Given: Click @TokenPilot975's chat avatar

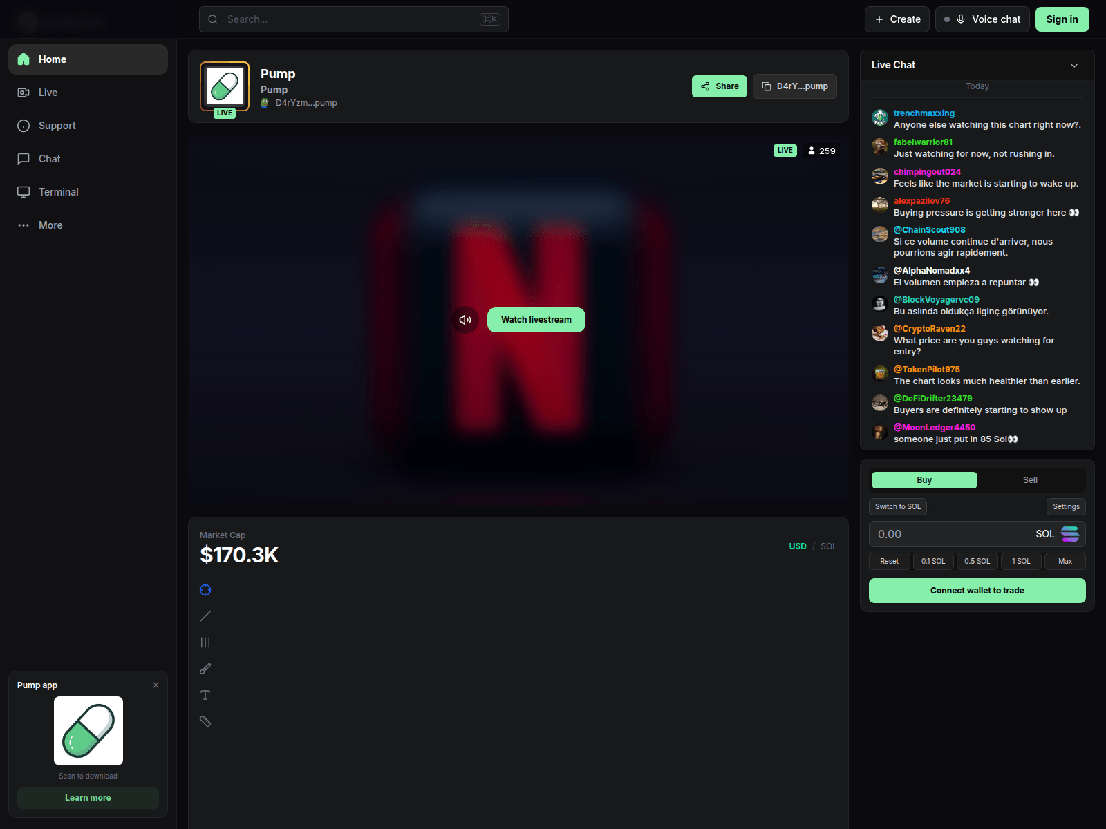Looking at the screenshot, I should click(x=880, y=374).
